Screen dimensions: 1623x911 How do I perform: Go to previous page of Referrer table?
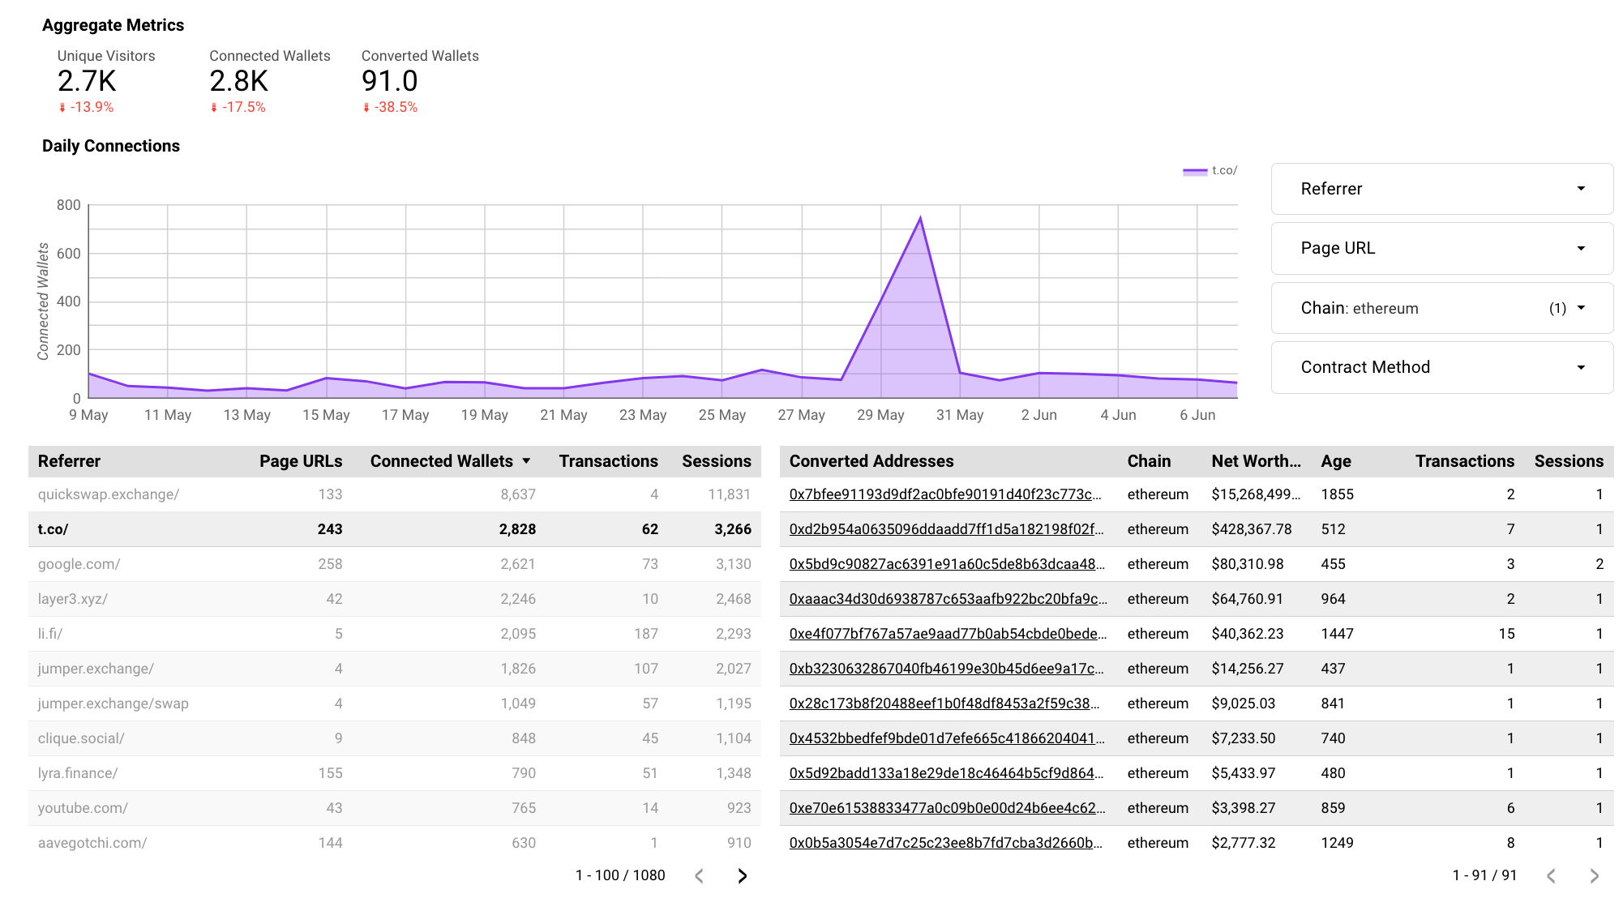click(699, 875)
